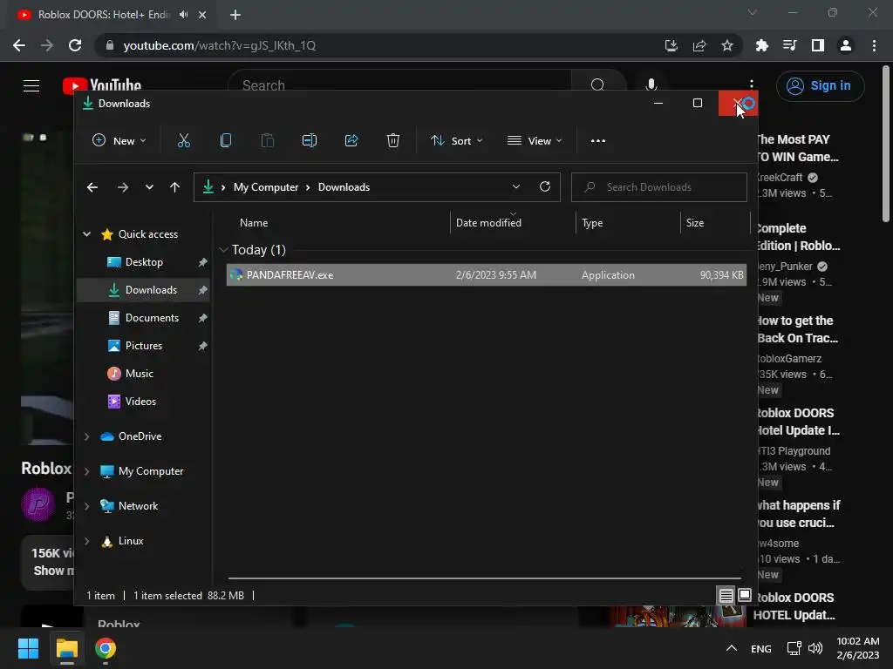Select Pictures in navigation pane

coord(144,346)
